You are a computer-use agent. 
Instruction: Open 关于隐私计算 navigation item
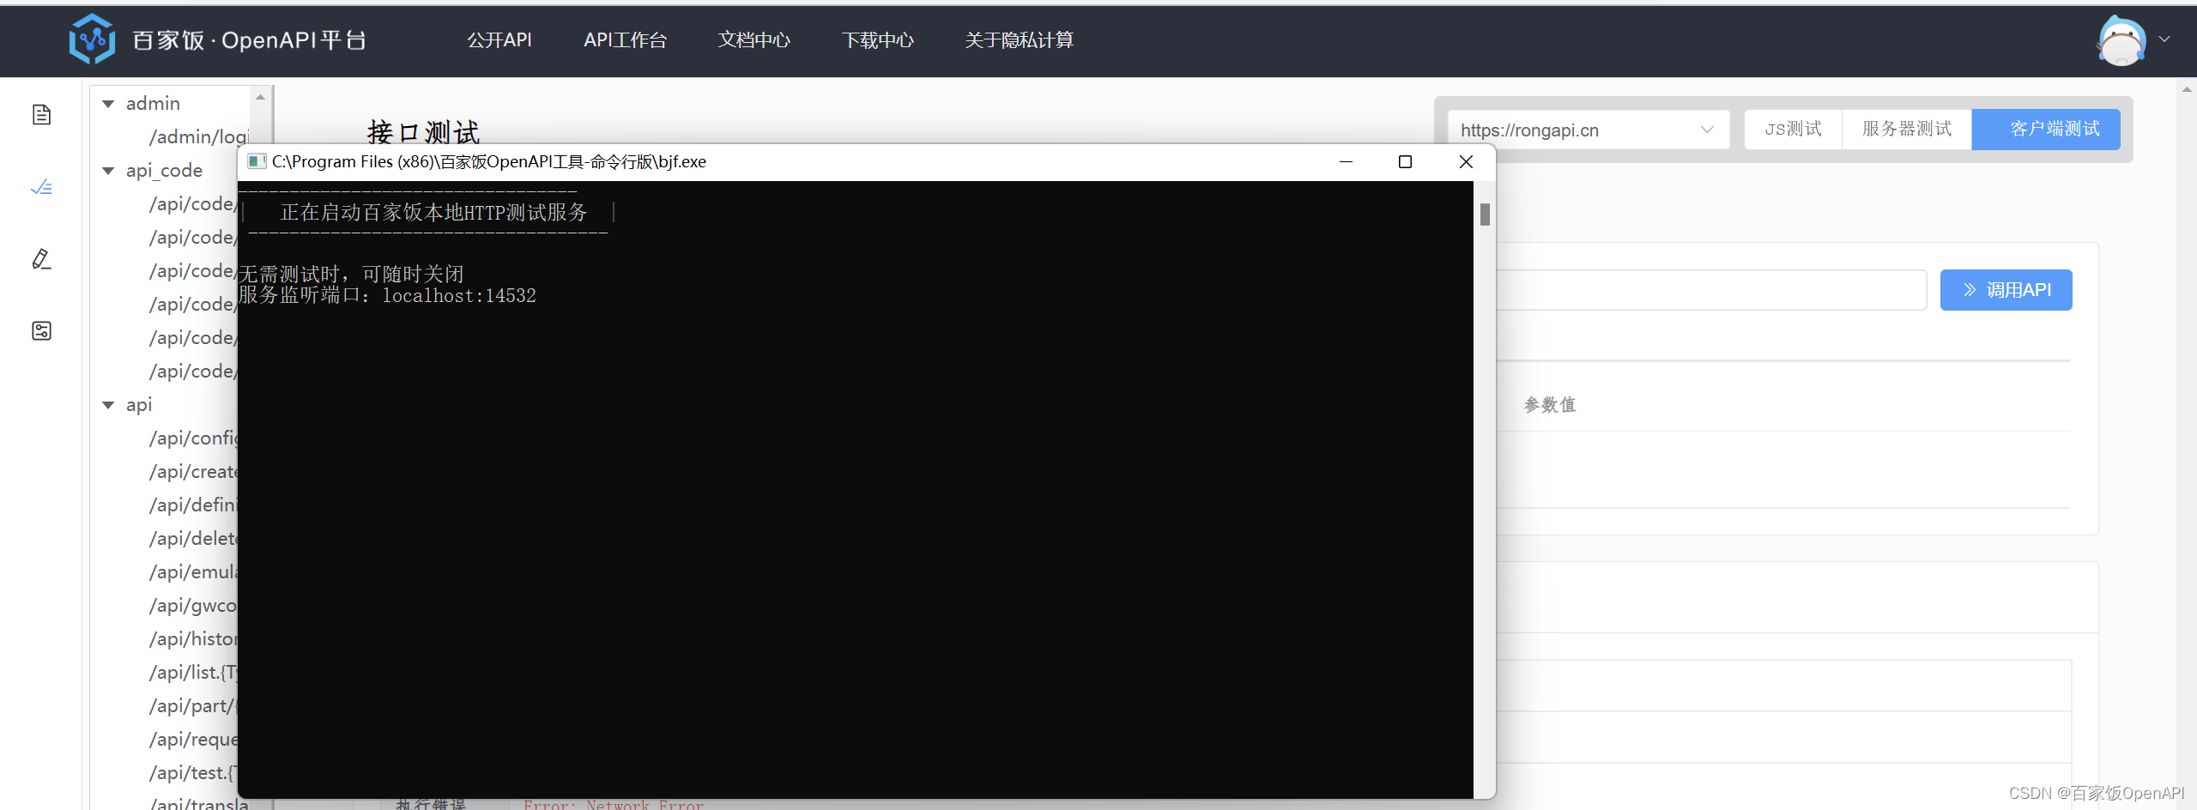coord(1019,39)
